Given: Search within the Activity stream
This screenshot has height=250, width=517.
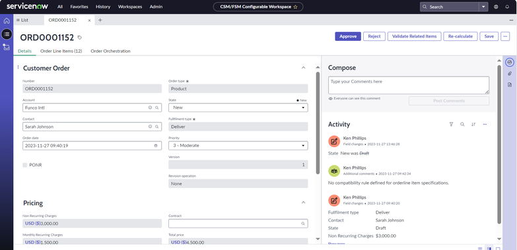Looking at the screenshot, I should (462, 124).
